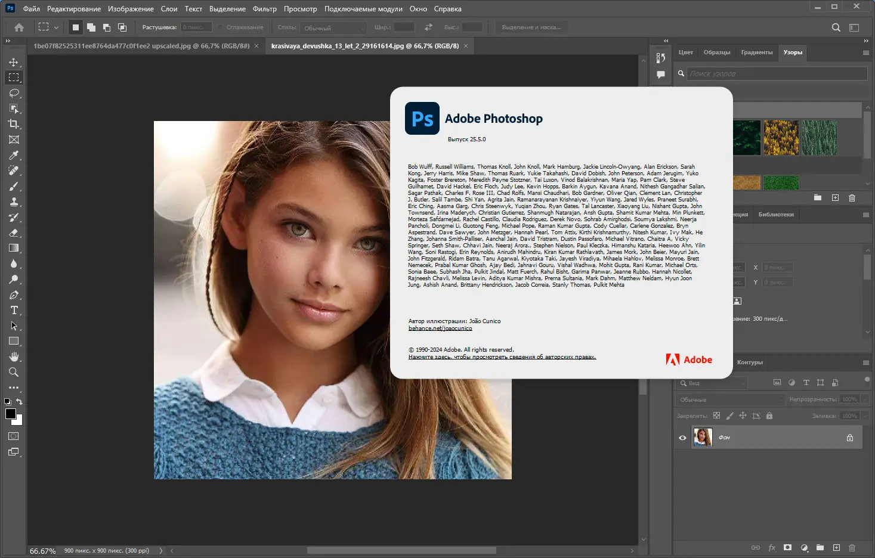Add a layer mask in Layers panel
Image resolution: width=875 pixels, height=558 pixels.
pyautogui.click(x=787, y=547)
